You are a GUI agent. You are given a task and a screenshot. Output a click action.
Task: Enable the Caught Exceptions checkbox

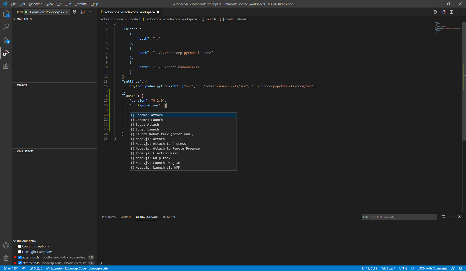20,246
